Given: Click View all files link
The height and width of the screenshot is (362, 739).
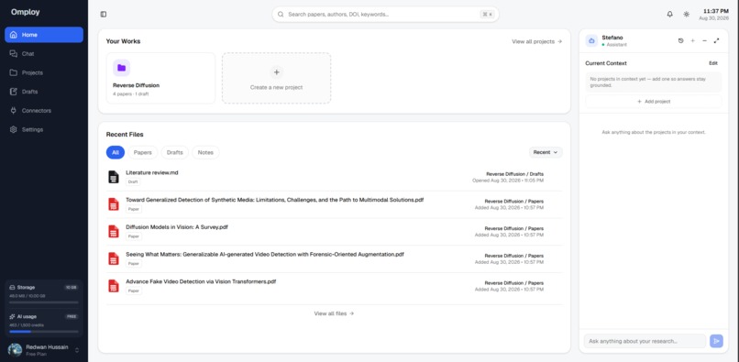Looking at the screenshot, I should point(334,313).
